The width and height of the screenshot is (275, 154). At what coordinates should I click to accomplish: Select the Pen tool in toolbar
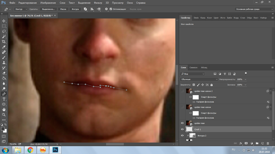click(4, 94)
